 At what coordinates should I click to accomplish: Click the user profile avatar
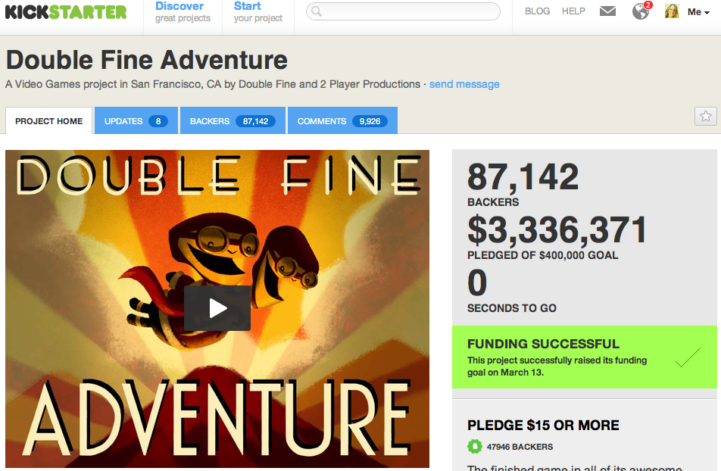672,11
